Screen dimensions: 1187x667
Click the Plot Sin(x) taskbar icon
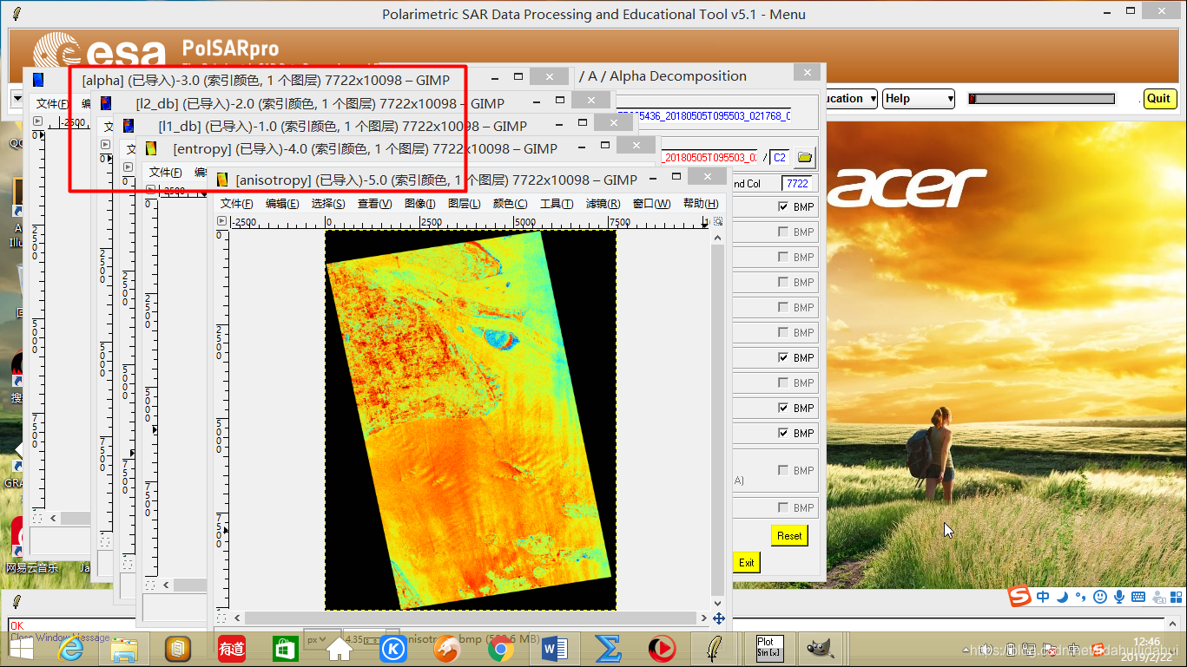point(770,648)
